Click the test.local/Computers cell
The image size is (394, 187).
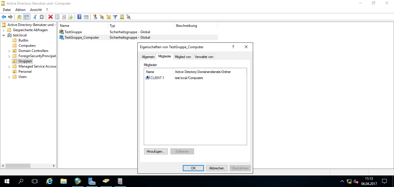[x=189, y=78]
